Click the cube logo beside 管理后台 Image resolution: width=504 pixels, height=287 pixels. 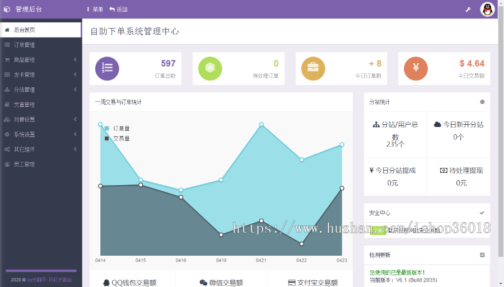pos(7,10)
